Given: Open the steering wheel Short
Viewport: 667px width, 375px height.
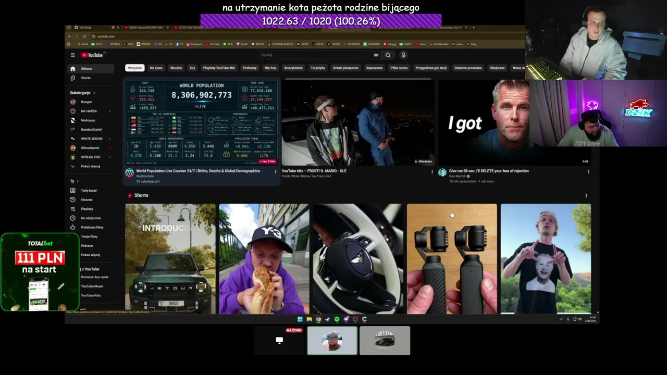Looking at the screenshot, I should [358, 259].
